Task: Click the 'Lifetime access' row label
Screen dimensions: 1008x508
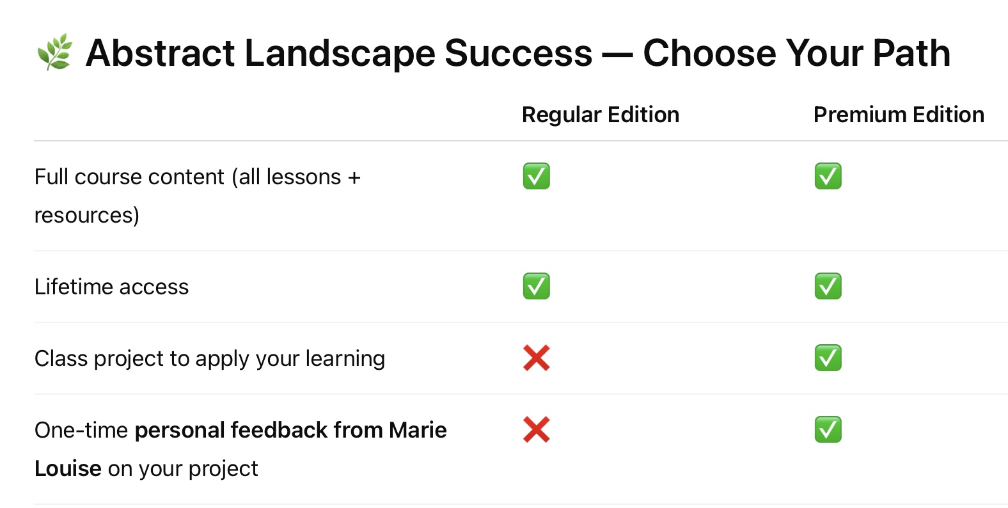Action: click(111, 287)
